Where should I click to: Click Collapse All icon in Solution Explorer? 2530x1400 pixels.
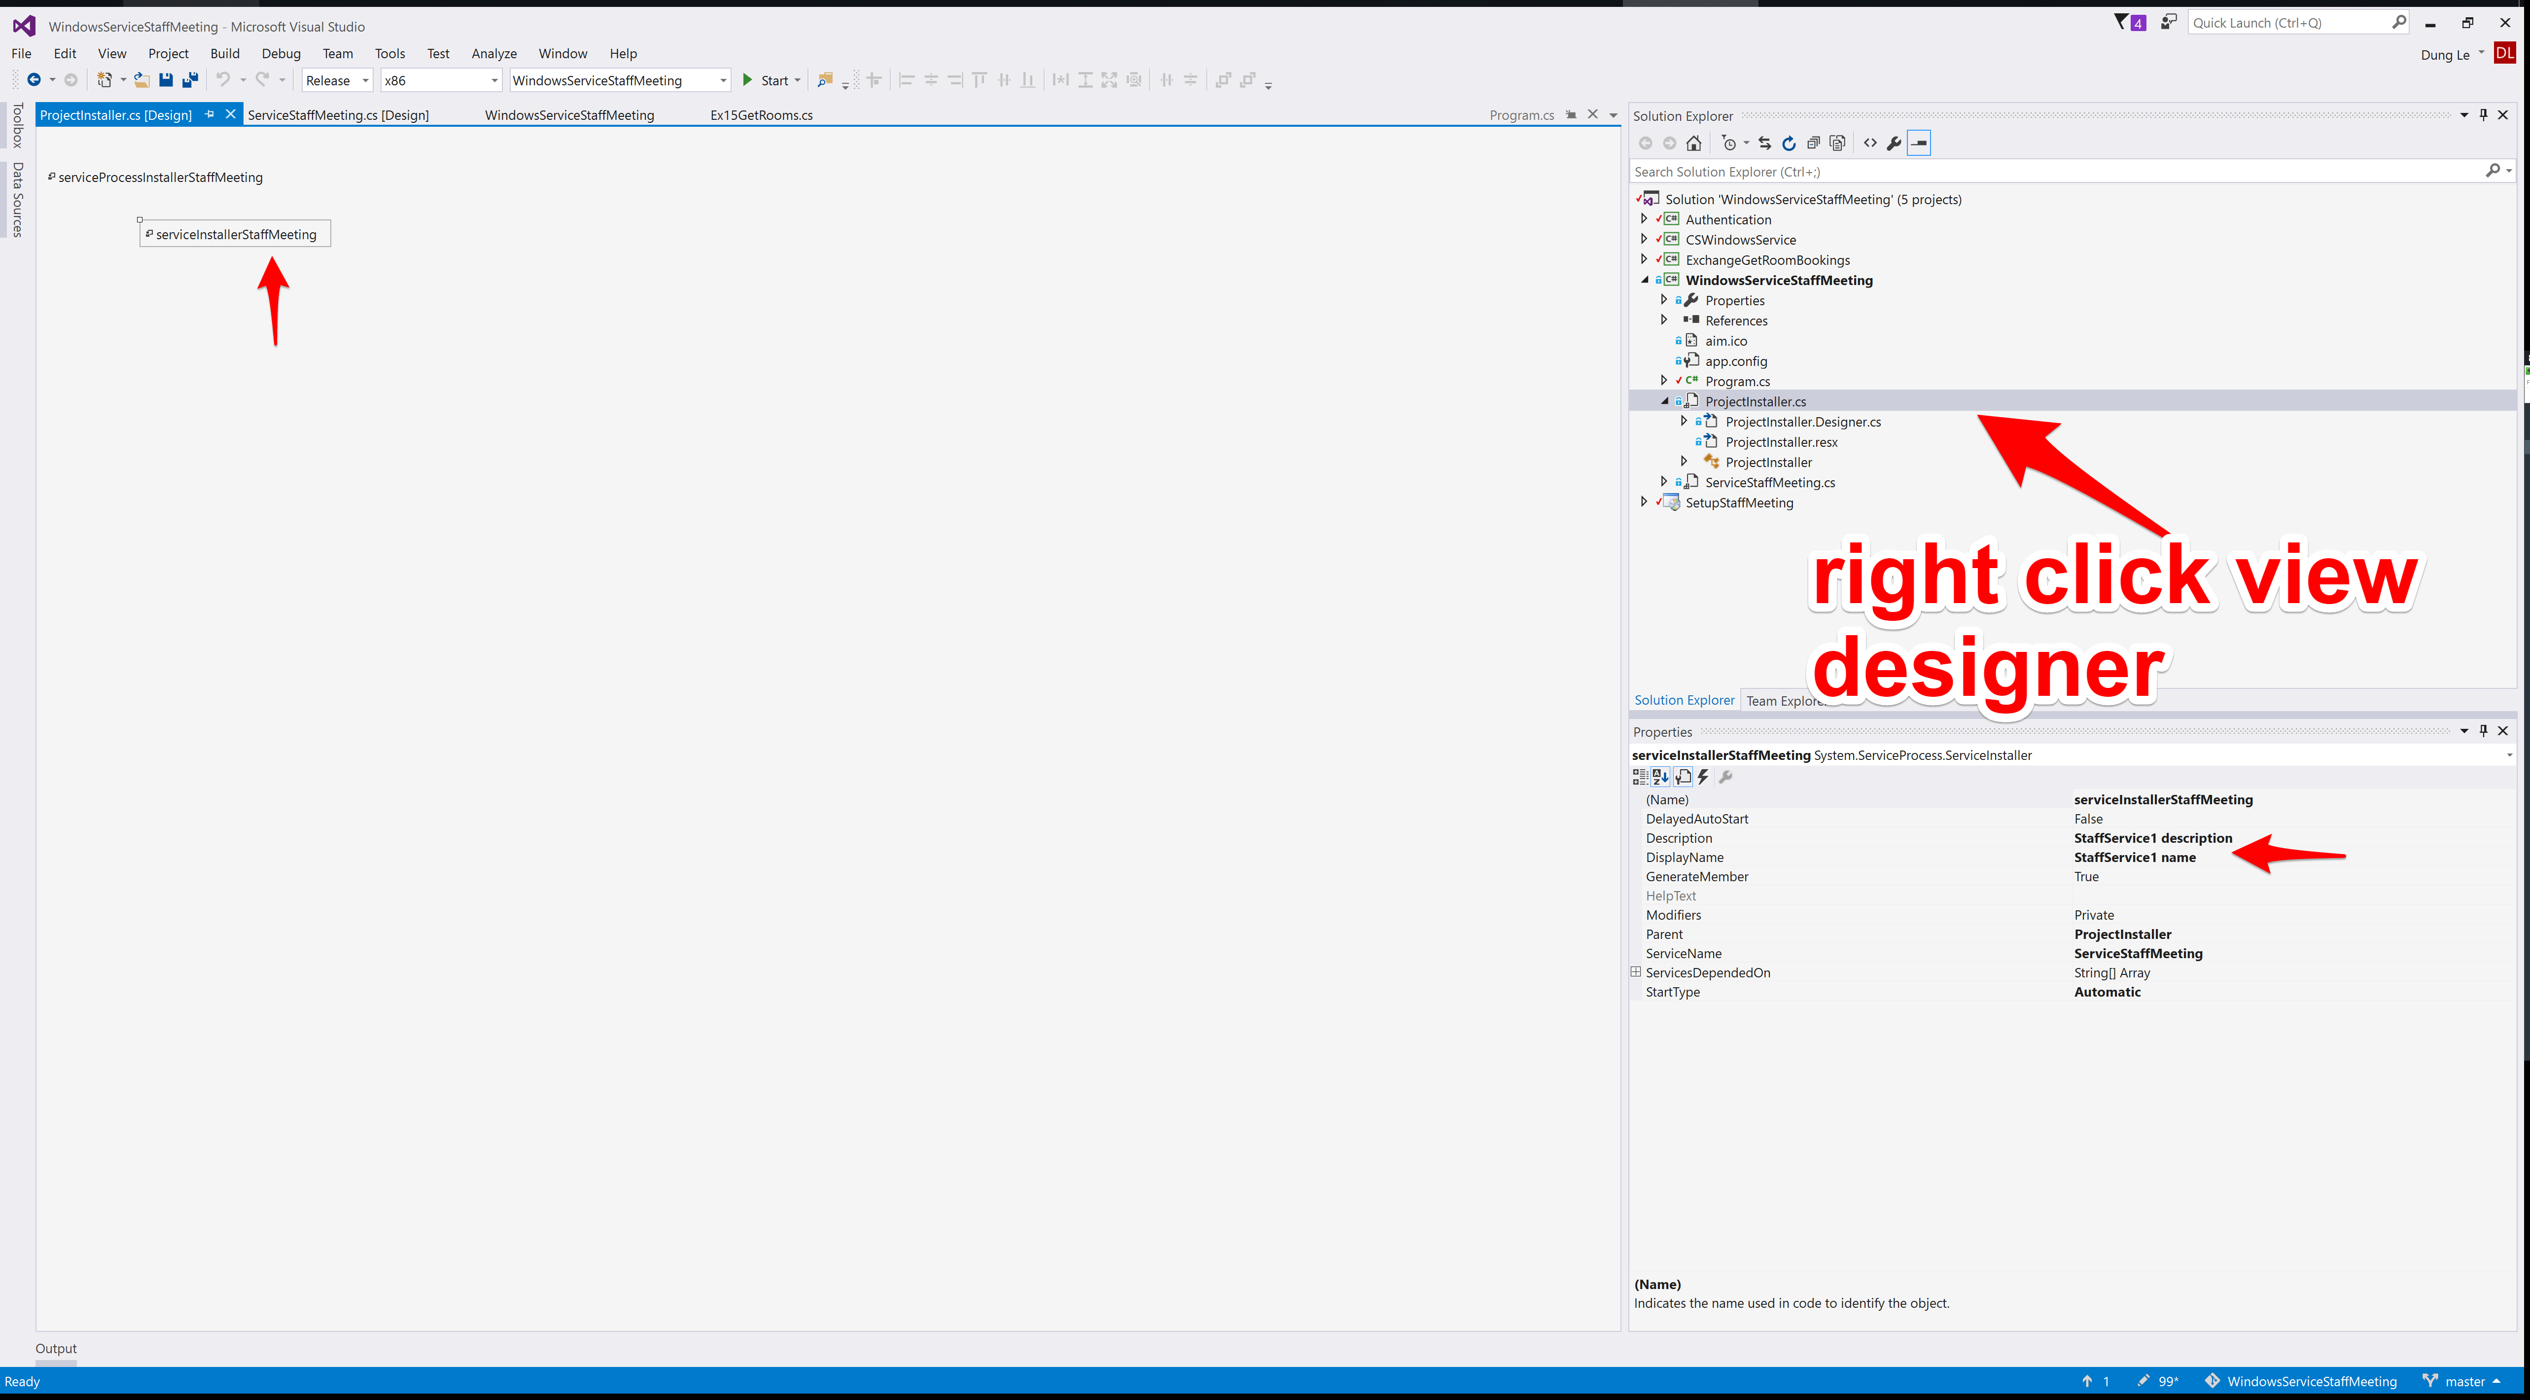1813,144
